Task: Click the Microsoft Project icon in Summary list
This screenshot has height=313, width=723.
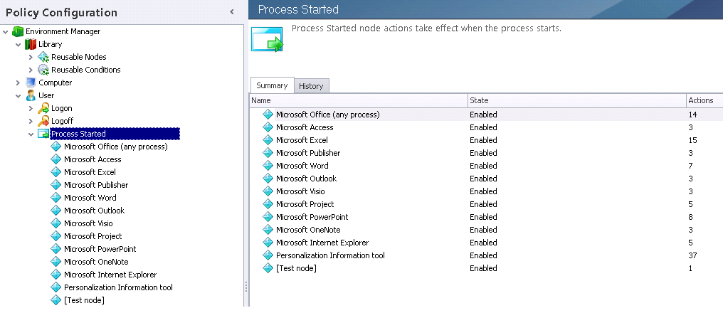Action: [x=268, y=204]
